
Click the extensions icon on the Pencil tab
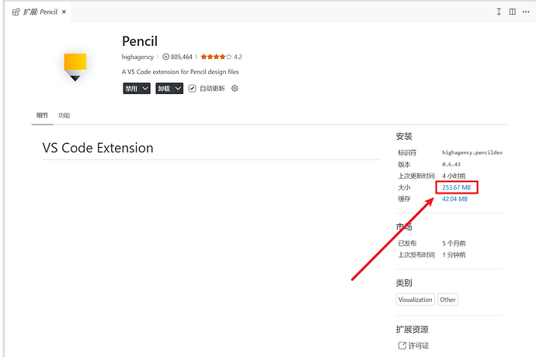pyautogui.click(x=16, y=12)
